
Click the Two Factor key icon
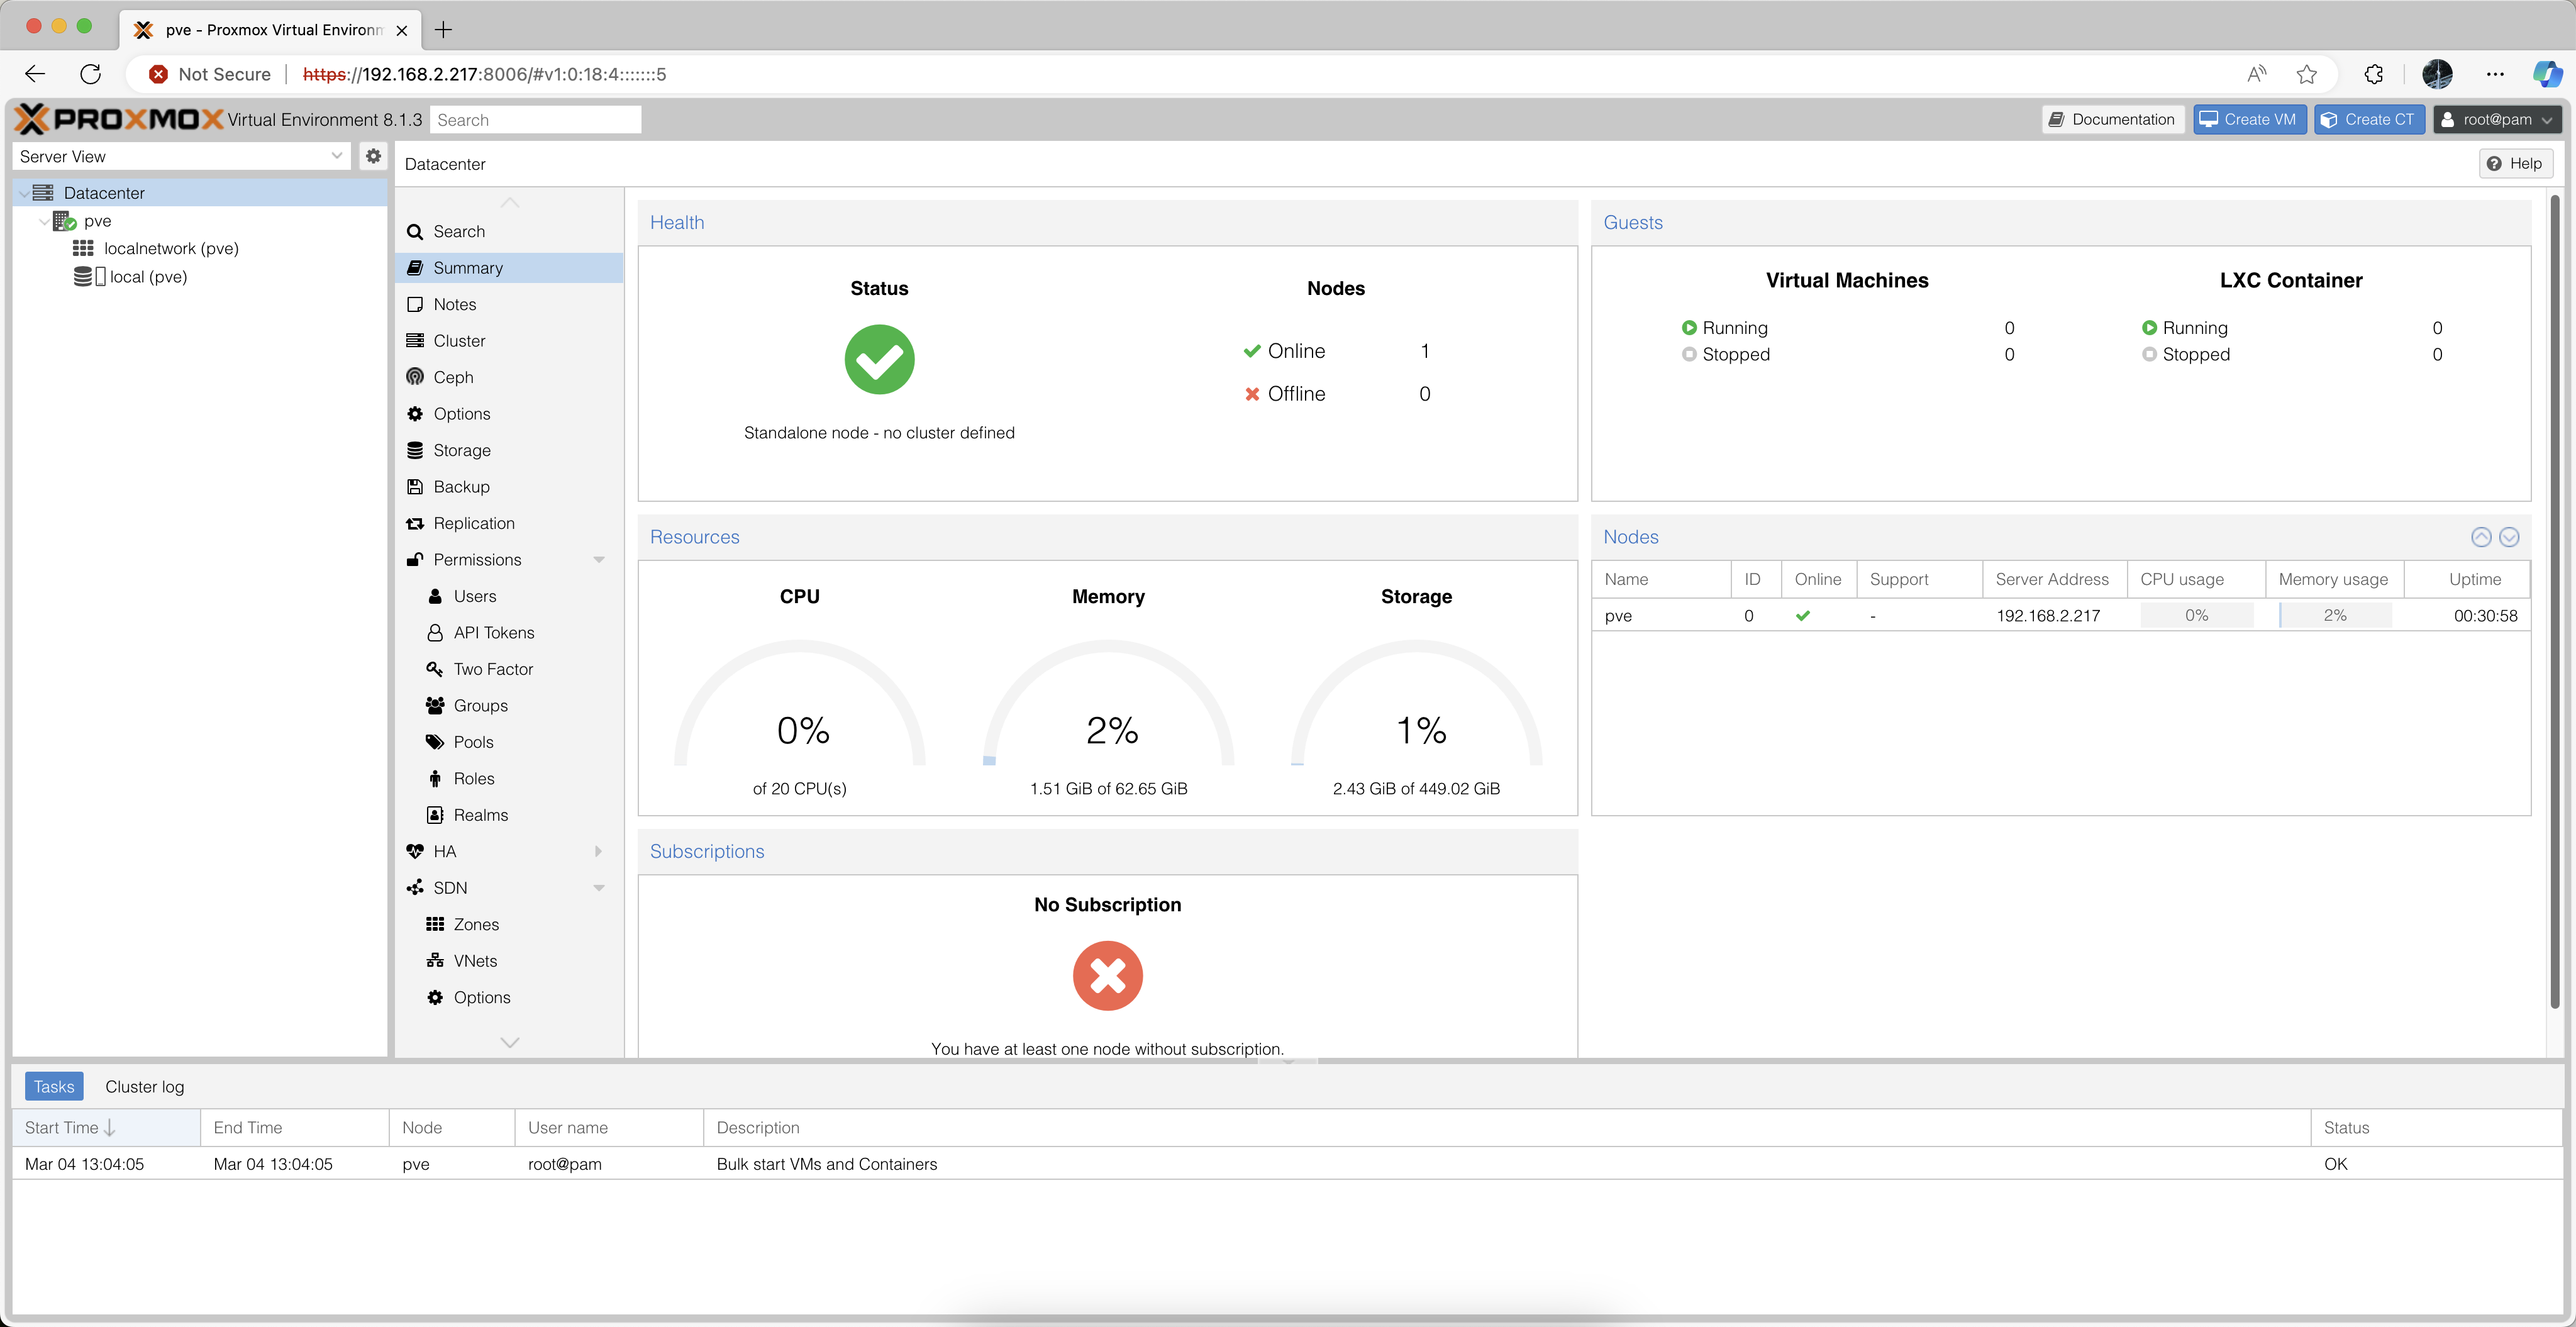coord(435,669)
